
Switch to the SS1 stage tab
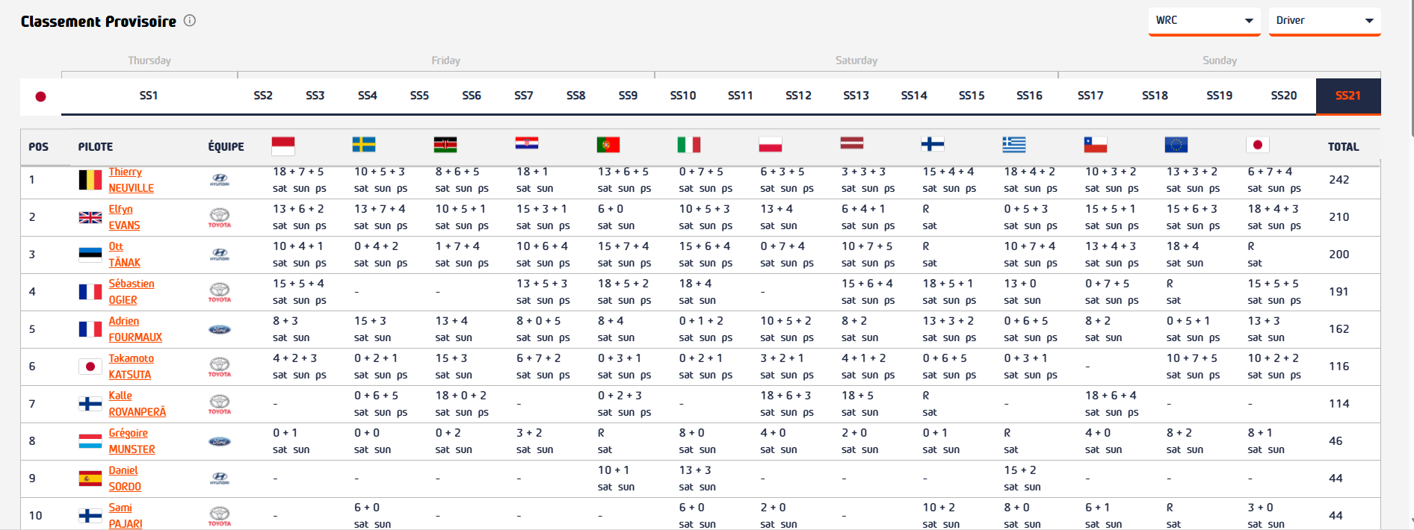pyautogui.click(x=149, y=96)
